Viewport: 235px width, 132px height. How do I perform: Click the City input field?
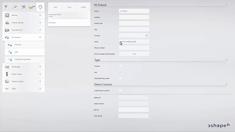[134, 29]
